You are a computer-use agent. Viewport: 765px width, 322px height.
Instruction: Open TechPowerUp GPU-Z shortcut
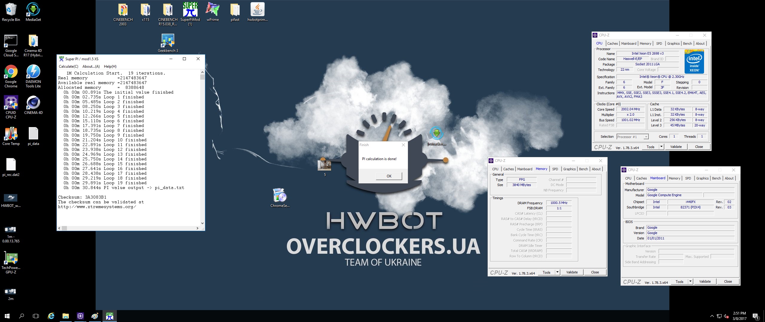[11, 262]
